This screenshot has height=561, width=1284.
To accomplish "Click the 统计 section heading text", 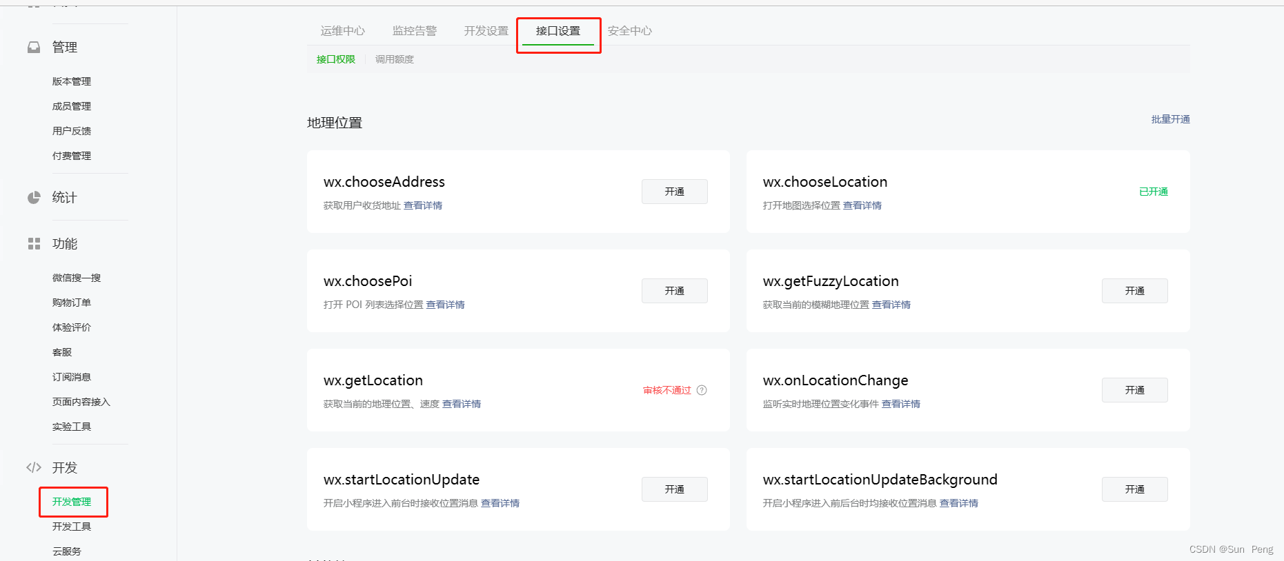I will point(65,198).
